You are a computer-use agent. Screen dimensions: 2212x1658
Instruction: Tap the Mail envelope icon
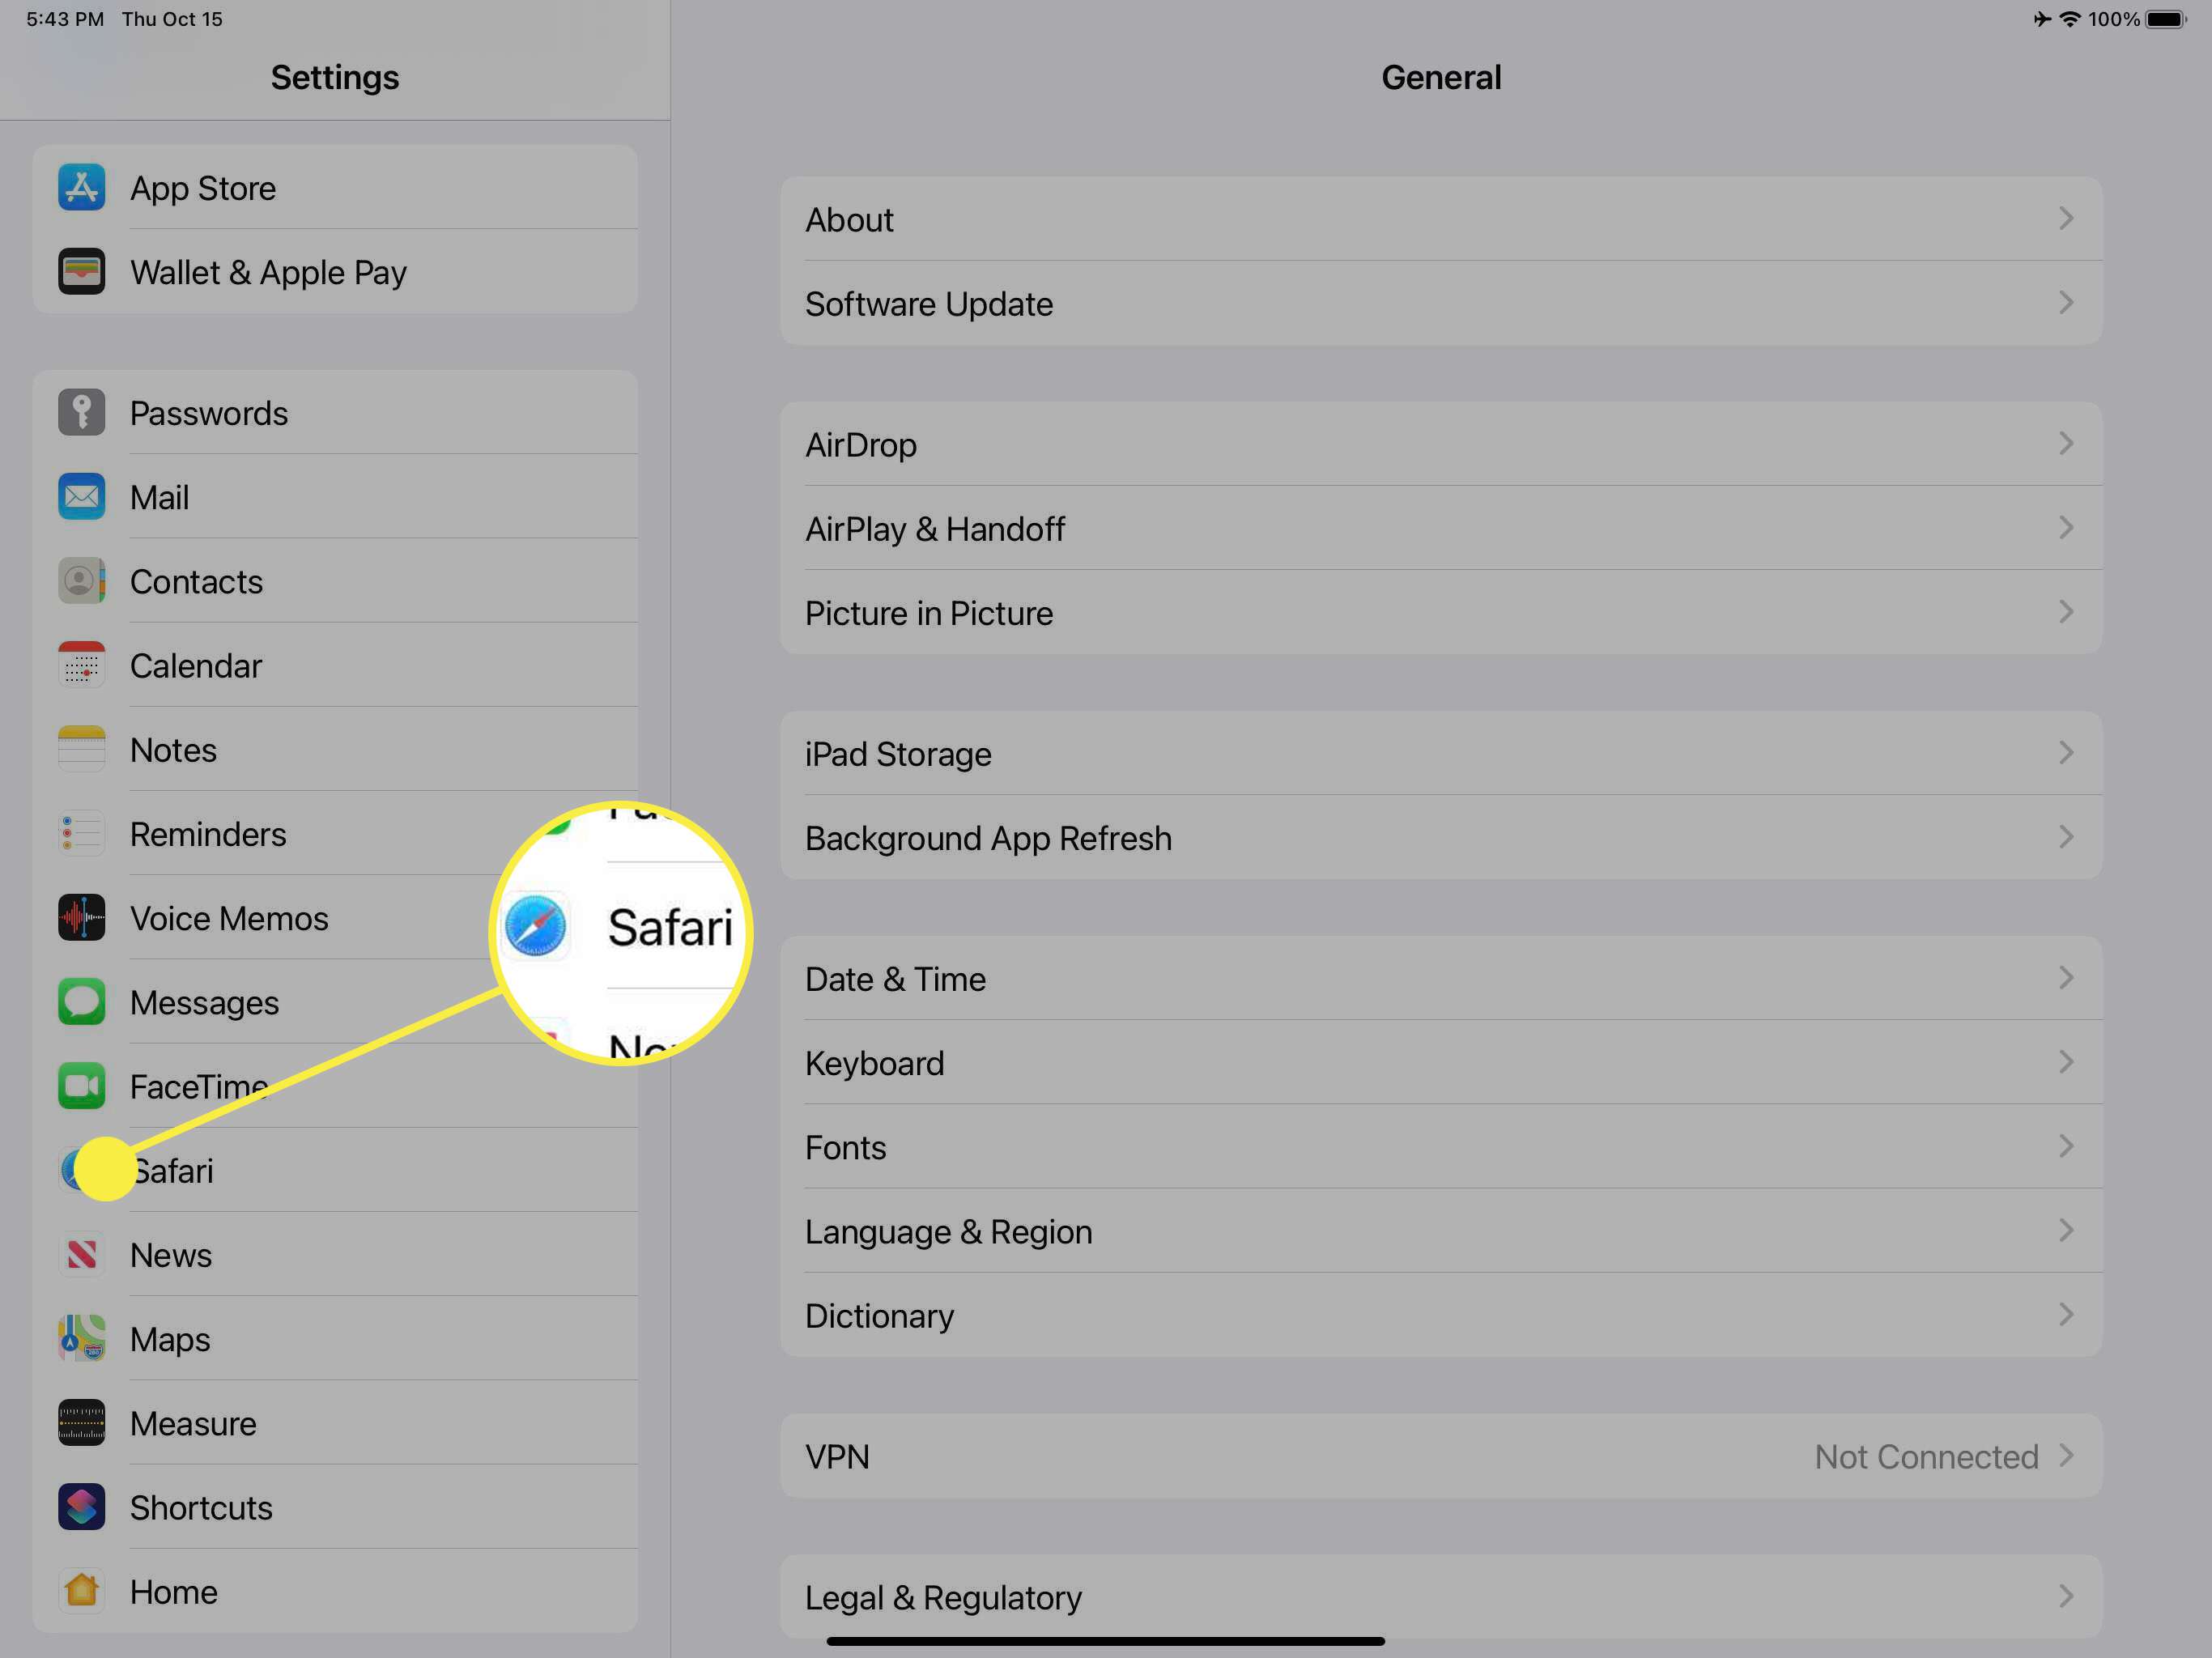pos(81,496)
